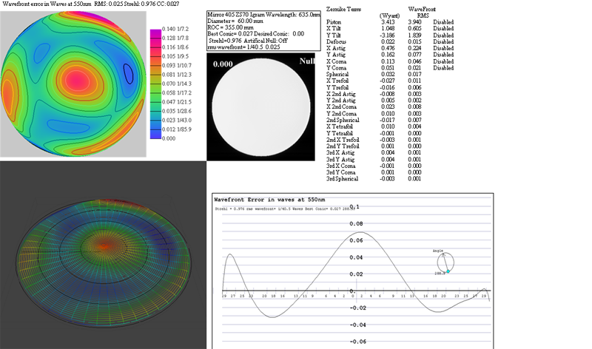The width and height of the screenshot is (592, 349).
Task: Click the 'X Coma' Zernike term
Action: tap(336, 61)
